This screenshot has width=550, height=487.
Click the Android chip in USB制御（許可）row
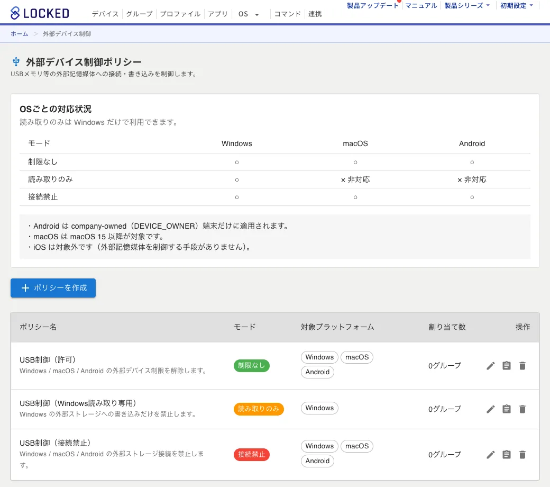tap(317, 372)
